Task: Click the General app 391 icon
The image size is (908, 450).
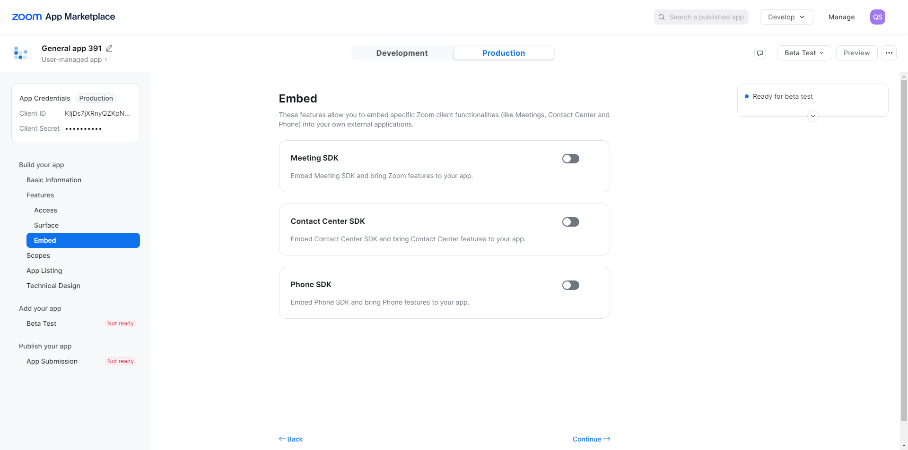Action: (22, 53)
